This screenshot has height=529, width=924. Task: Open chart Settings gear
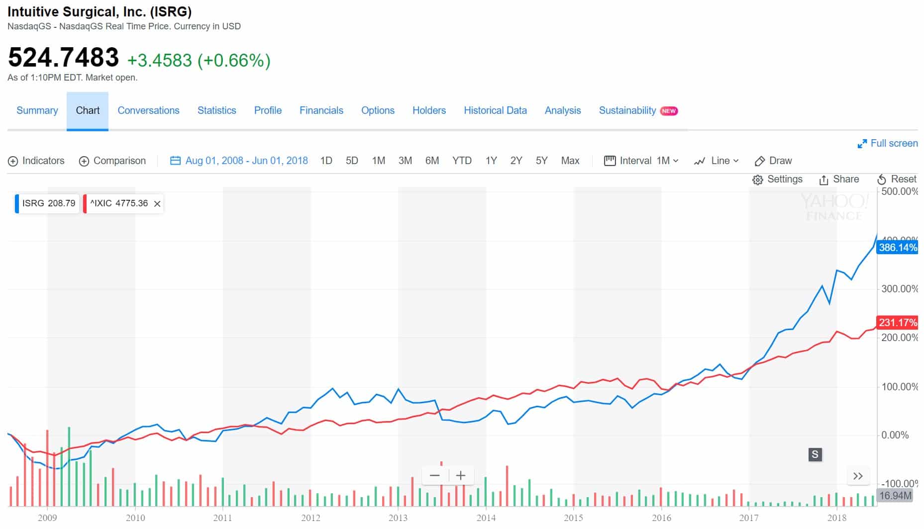pyautogui.click(x=757, y=179)
